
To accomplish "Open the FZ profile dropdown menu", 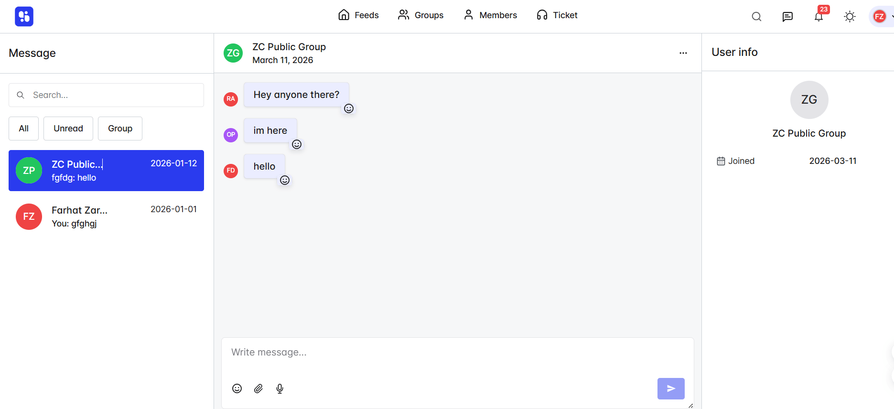I will (x=882, y=17).
